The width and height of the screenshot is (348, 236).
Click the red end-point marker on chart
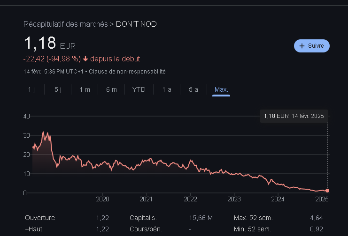click(327, 191)
